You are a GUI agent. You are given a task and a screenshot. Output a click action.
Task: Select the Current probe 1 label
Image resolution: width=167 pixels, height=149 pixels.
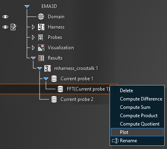[x=77, y=79]
